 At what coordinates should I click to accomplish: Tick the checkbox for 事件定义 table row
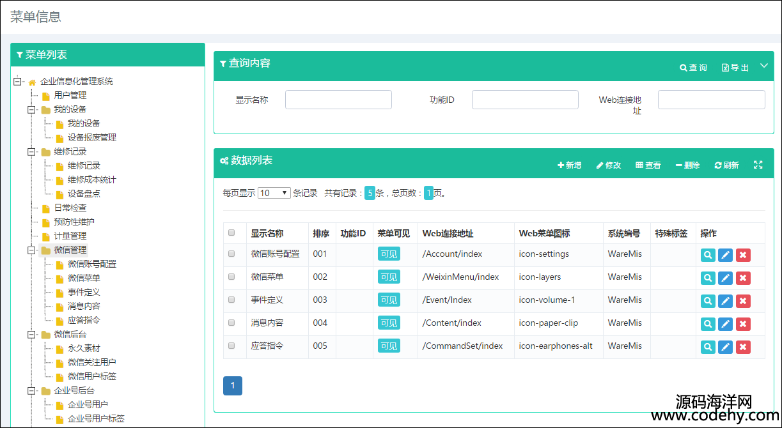231,300
